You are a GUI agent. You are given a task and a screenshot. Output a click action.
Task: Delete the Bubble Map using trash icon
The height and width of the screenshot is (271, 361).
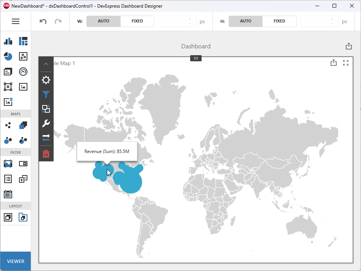click(x=46, y=154)
